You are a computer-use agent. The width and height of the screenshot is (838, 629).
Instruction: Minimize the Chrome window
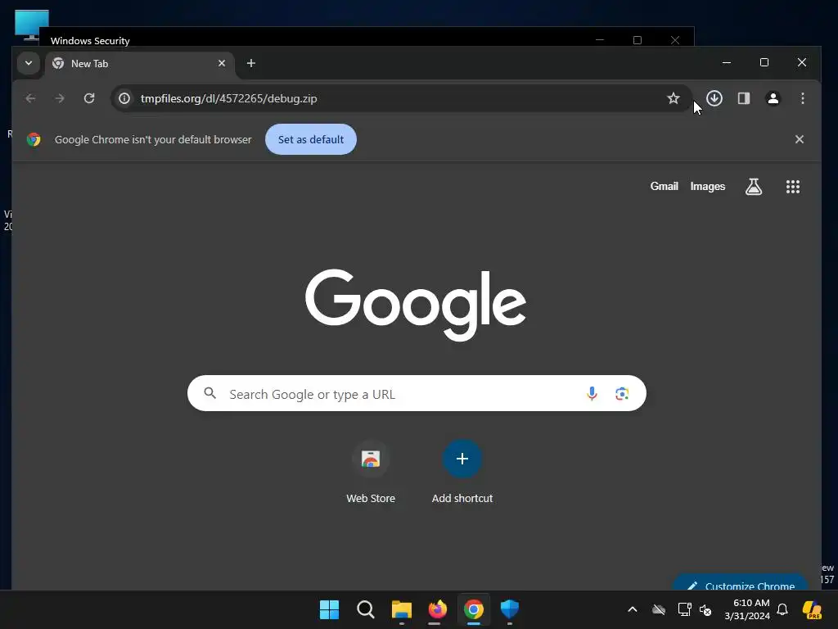pos(727,62)
